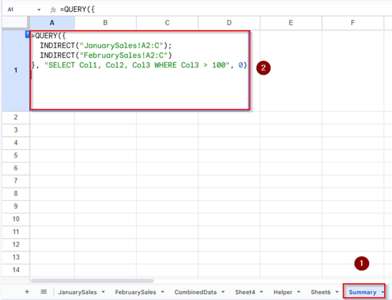Open the All sheets list icon
Viewport: 392px width, 300px height.
[44, 292]
